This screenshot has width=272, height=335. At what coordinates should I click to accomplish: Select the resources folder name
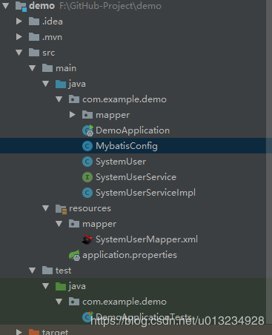point(90,208)
